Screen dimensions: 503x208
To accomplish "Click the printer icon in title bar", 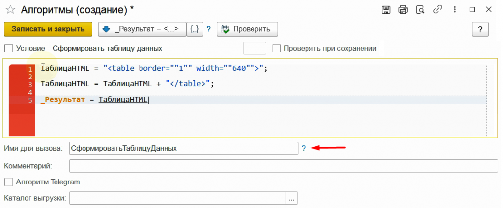I will point(403,10).
